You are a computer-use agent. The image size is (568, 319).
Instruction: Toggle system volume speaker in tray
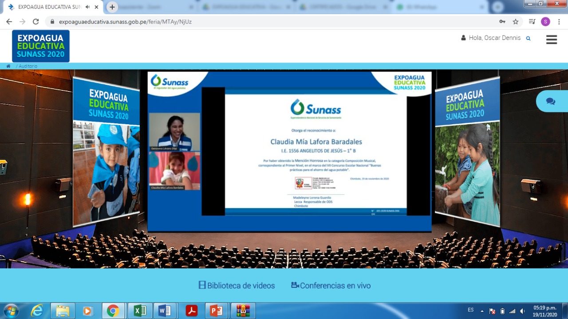[x=522, y=311]
